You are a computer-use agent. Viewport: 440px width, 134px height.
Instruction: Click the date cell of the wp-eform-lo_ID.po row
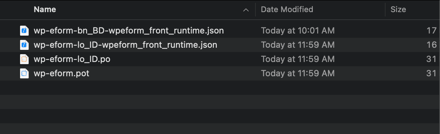point(298,59)
